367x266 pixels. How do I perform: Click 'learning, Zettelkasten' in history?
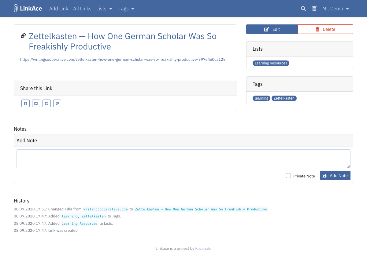click(84, 216)
